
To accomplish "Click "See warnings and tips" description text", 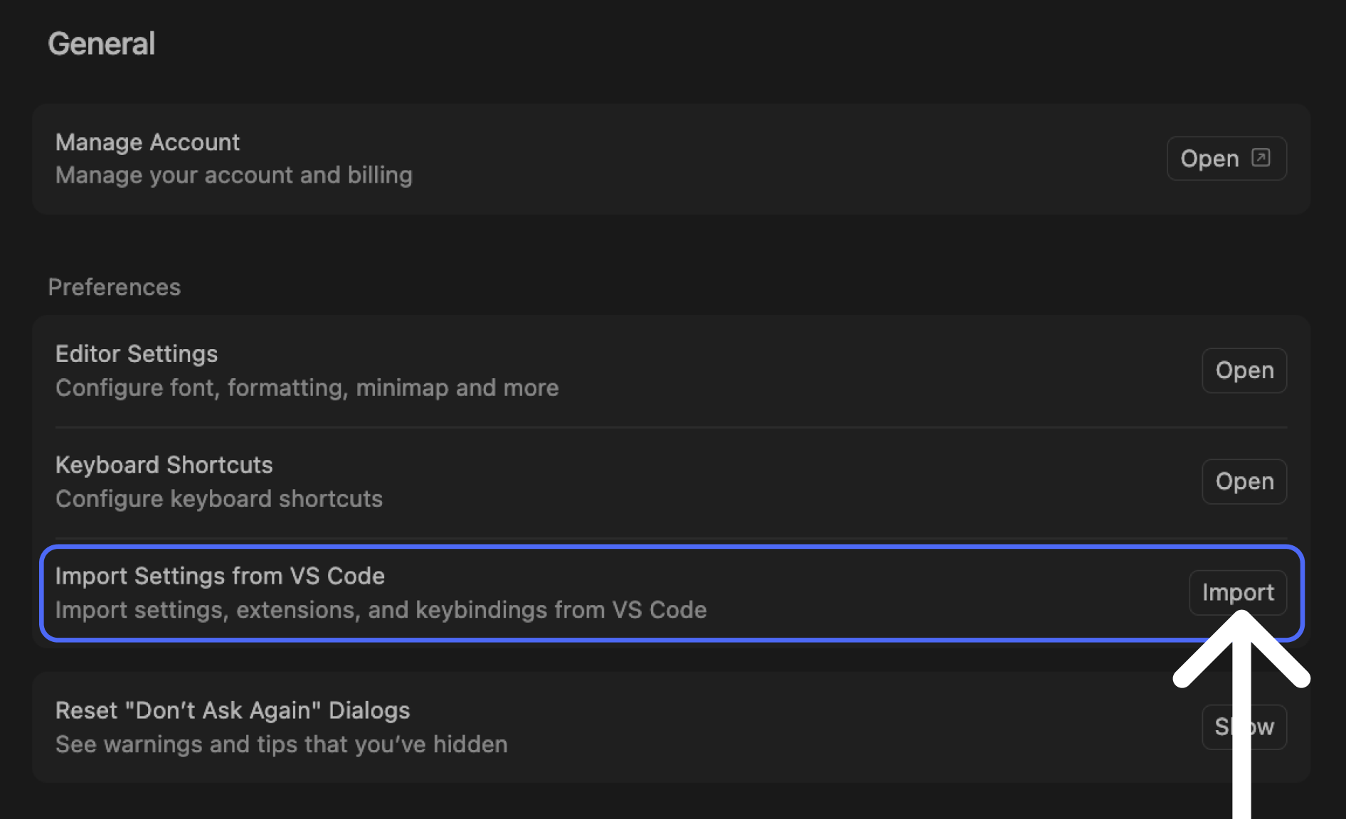I will click(x=281, y=744).
